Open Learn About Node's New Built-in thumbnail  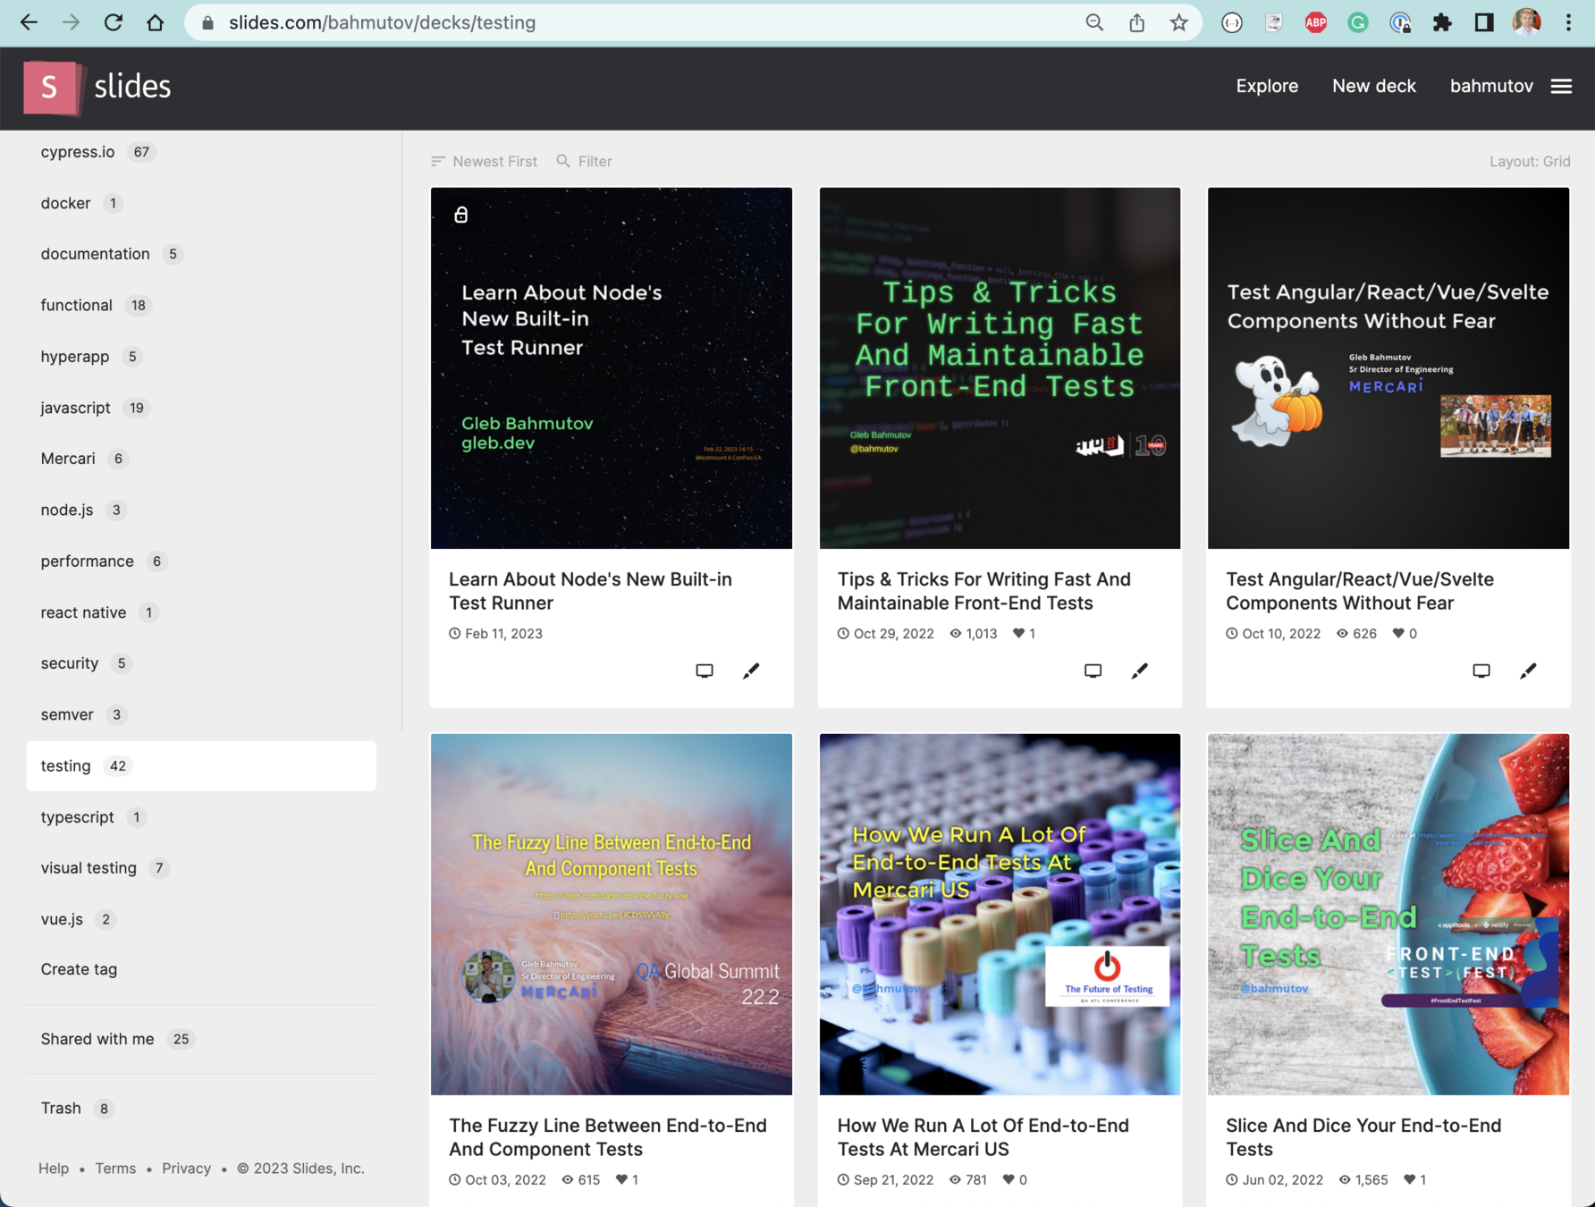tap(612, 367)
